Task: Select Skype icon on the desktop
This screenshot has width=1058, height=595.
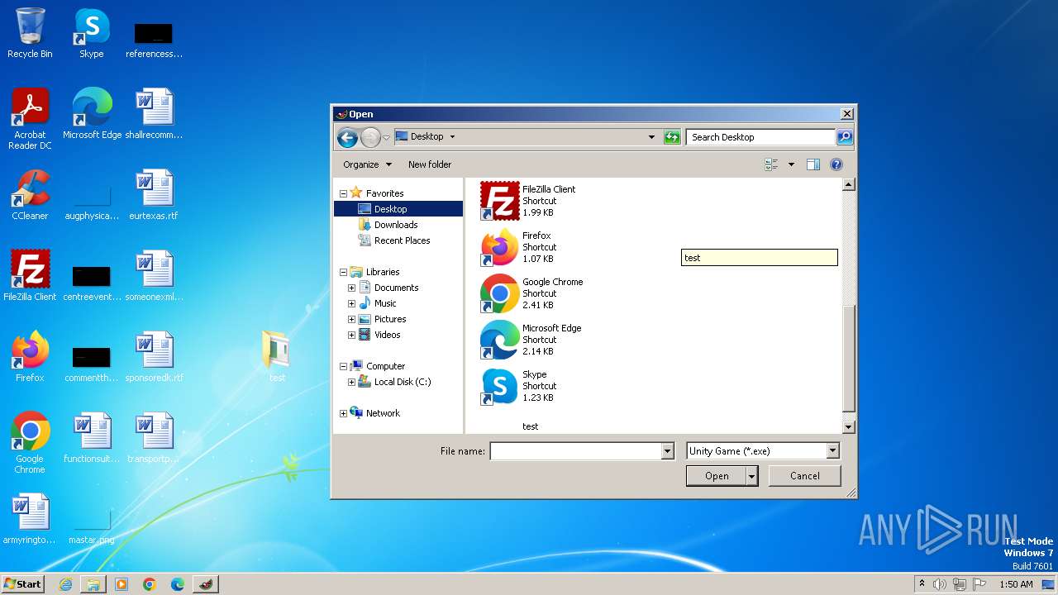Action: (x=92, y=33)
